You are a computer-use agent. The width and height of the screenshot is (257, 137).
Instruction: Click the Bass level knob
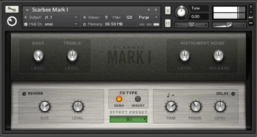click(x=38, y=56)
